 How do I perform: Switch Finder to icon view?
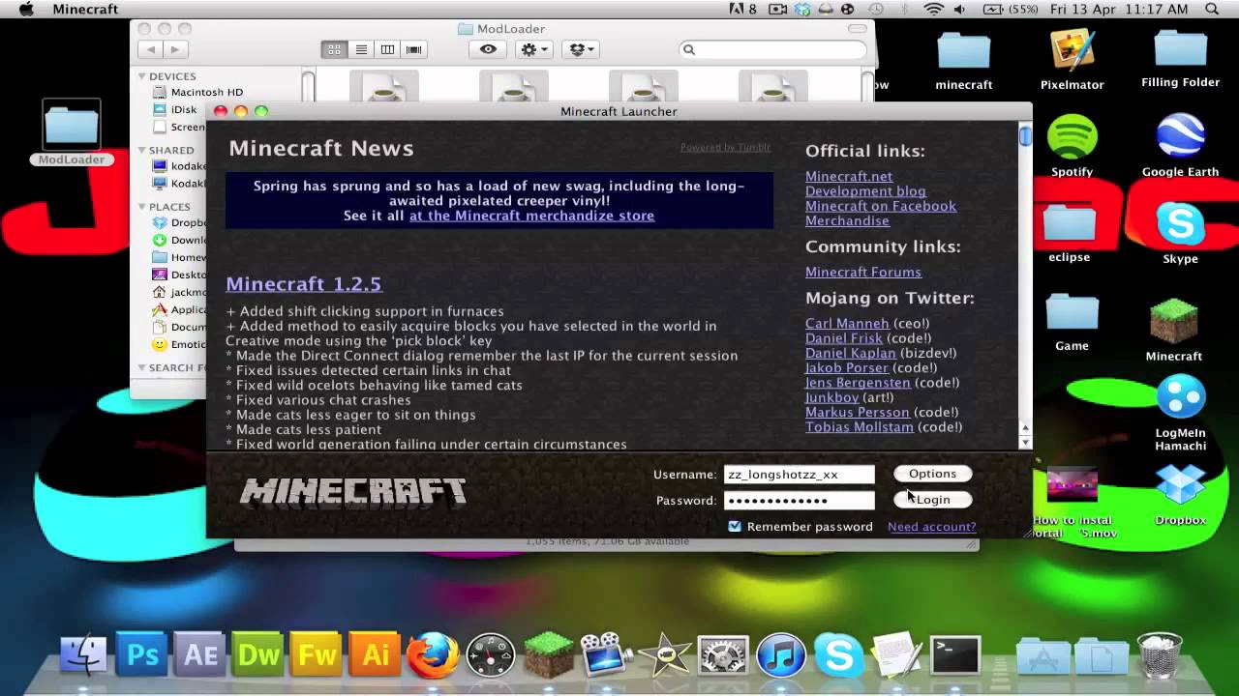click(x=334, y=49)
